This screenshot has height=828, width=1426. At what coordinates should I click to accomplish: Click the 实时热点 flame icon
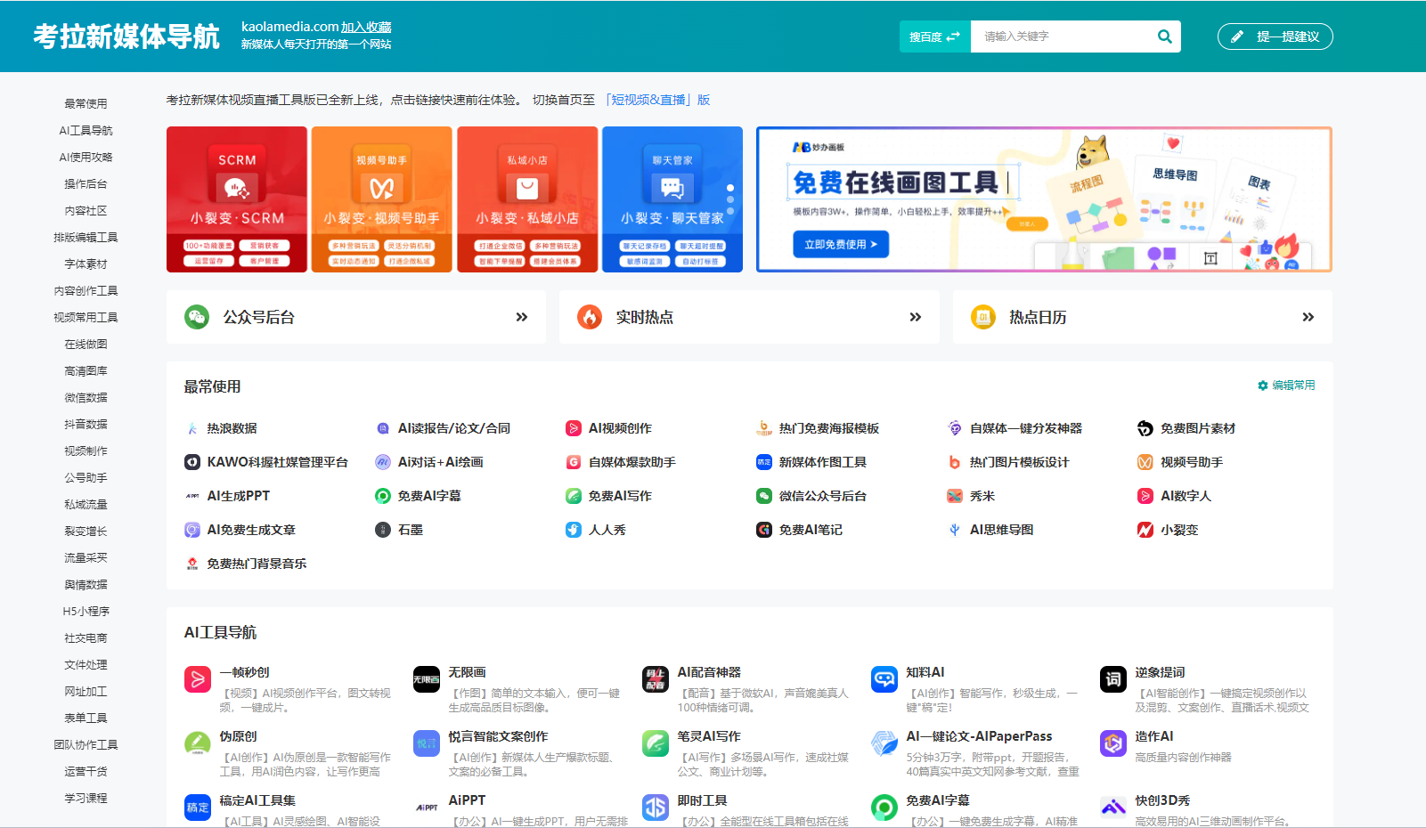point(590,317)
